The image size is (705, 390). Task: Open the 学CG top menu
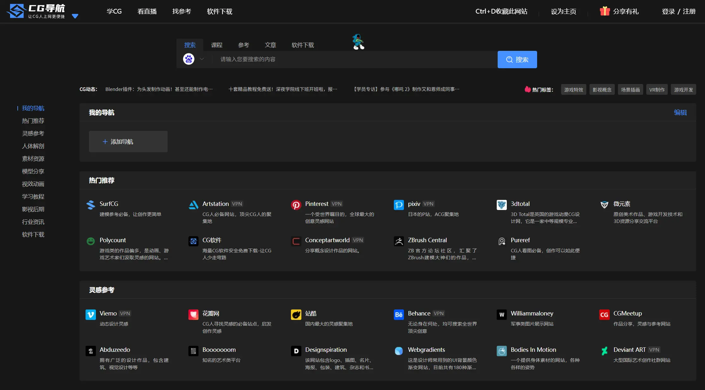pyautogui.click(x=114, y=11)
